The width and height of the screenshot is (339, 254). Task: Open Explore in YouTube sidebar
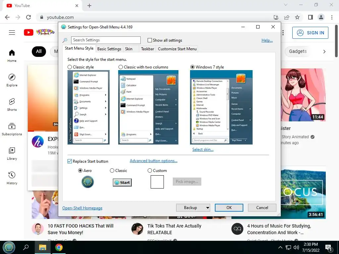[12, 80]
